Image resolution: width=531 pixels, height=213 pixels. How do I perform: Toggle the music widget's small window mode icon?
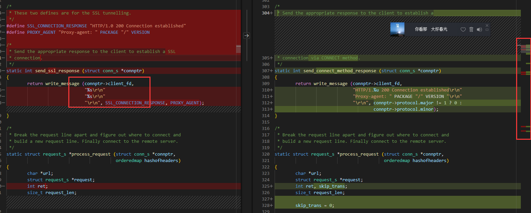(487, 30)
